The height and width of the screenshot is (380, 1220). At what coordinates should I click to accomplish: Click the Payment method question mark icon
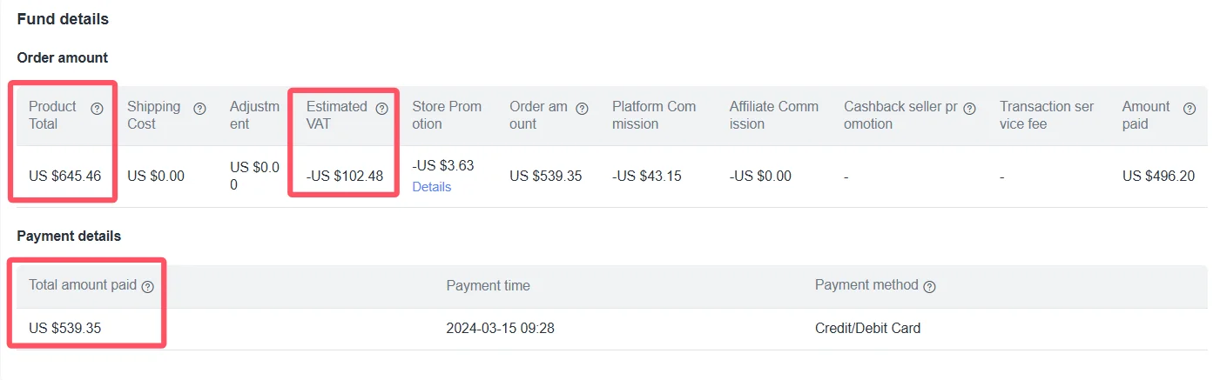[929, 286]
